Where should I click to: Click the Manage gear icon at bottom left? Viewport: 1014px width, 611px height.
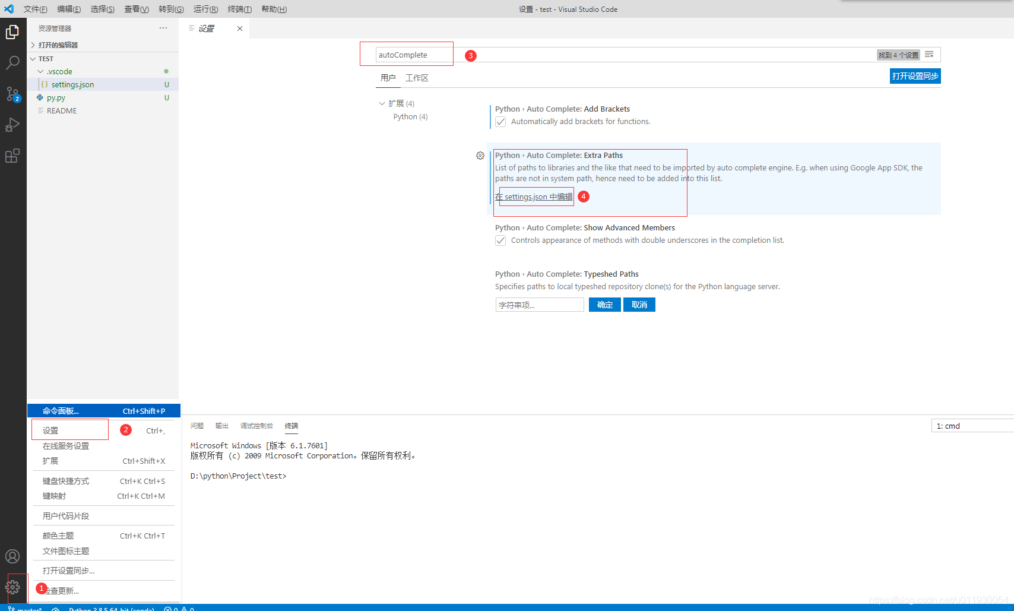[12, 587]
